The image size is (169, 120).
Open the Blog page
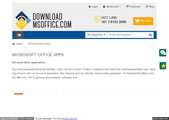pos(150,7)
